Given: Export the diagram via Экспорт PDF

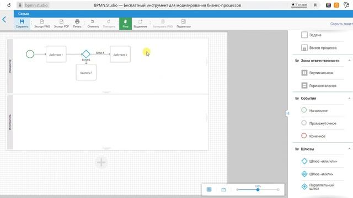Looking at the screenshot, I should 61,24.
